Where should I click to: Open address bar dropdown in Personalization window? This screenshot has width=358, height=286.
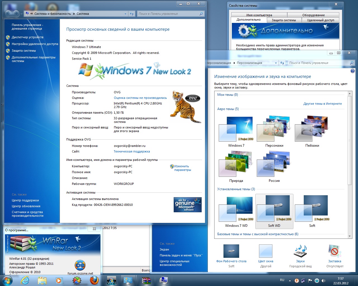(x=276, y=63)
